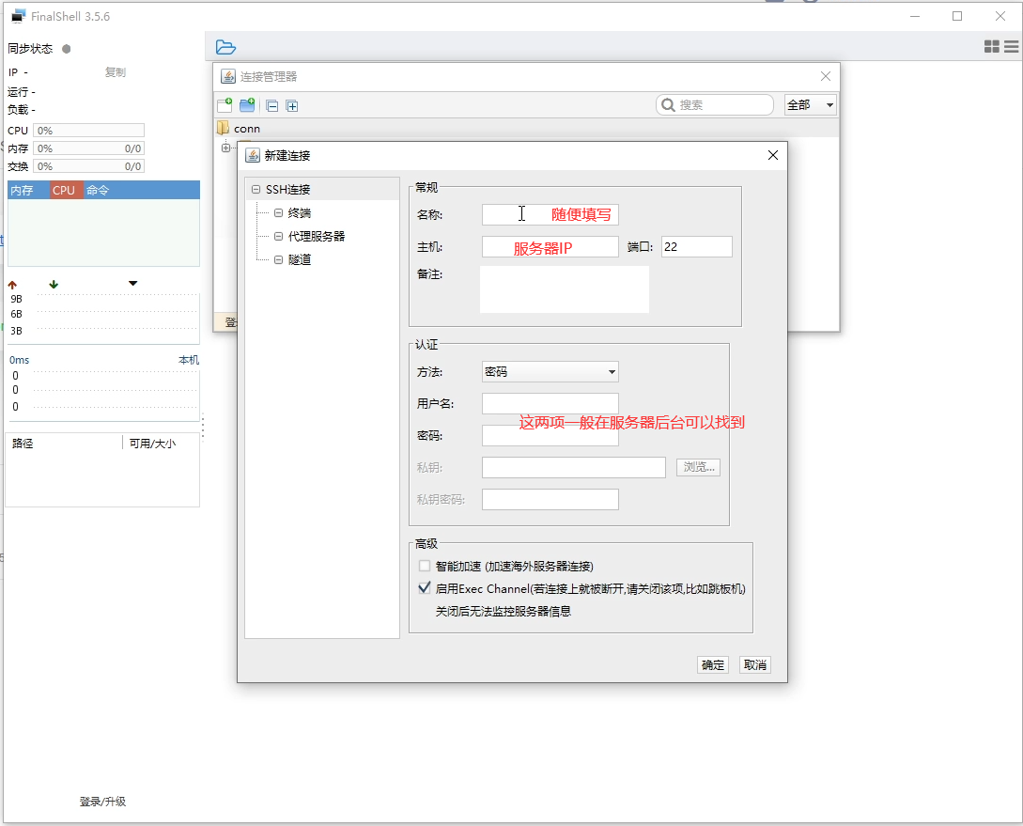Click the new SSH connection icon
1023x826 pixels.
click(225, 105)
